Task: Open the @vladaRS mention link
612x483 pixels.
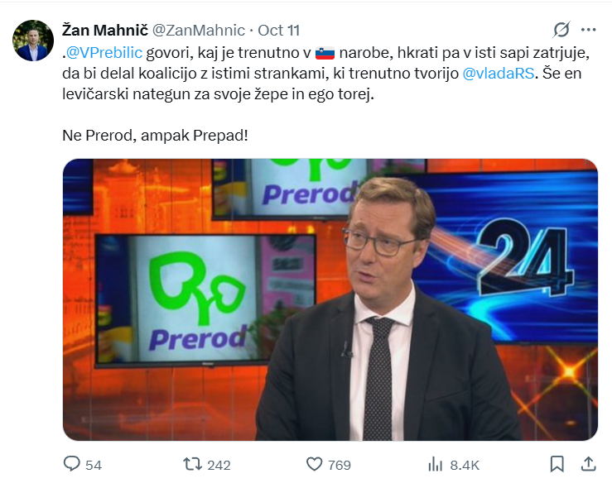Action: [499, 74]
